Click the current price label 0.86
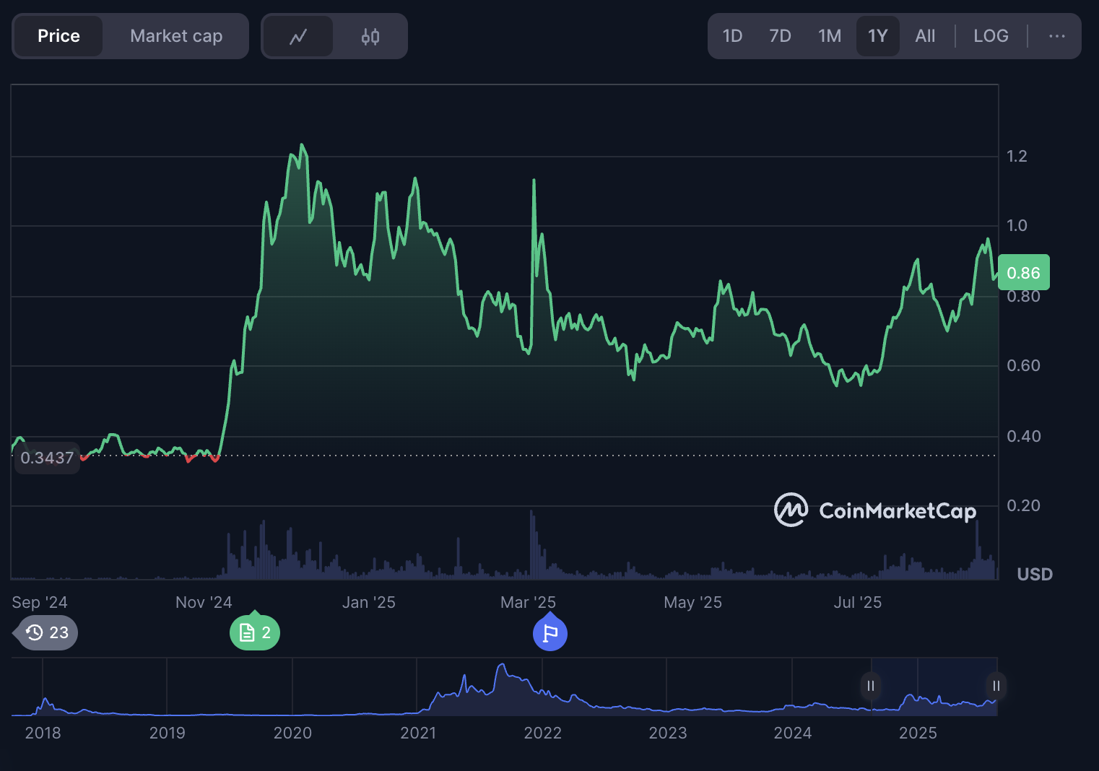This screenshot has width=1099, height=771. click(1023, 273)
